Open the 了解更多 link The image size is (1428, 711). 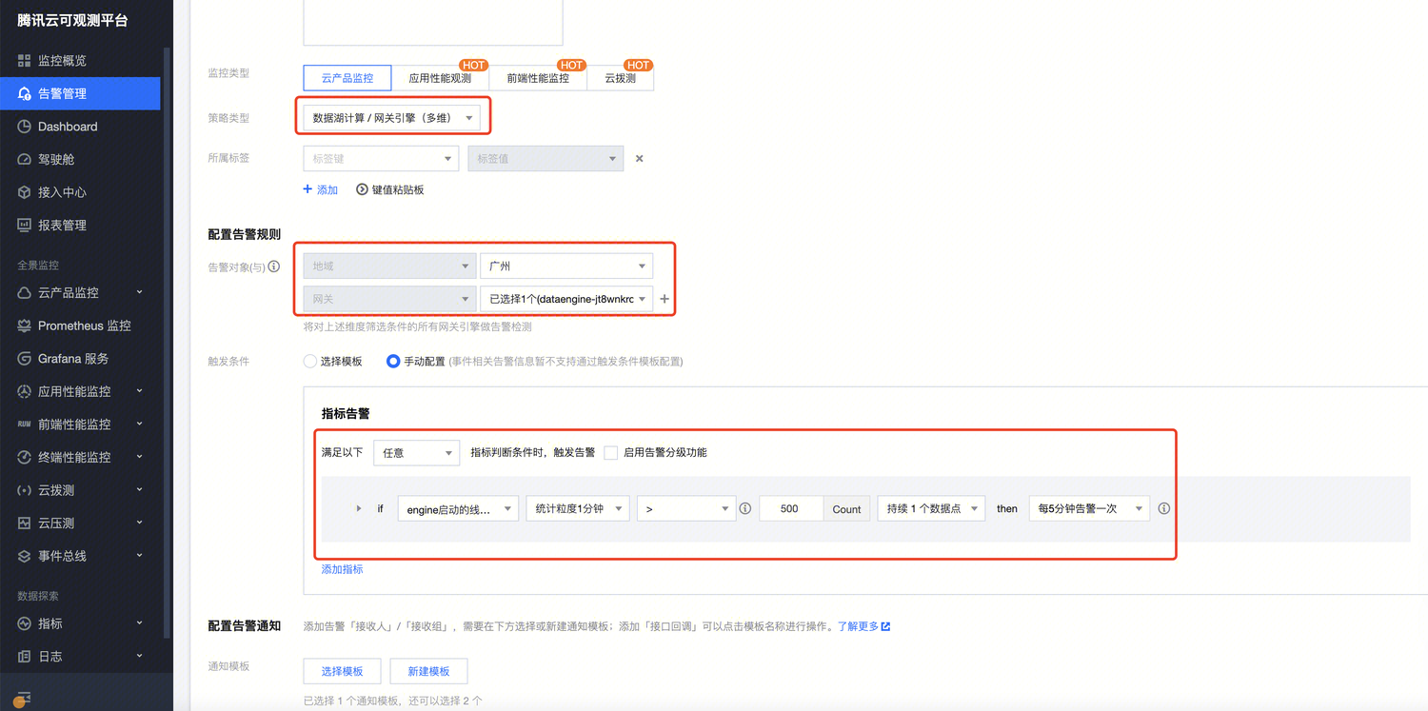click(863, 626)
